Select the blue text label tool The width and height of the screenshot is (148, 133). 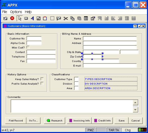pyautogui.click(x=32, y=18)
